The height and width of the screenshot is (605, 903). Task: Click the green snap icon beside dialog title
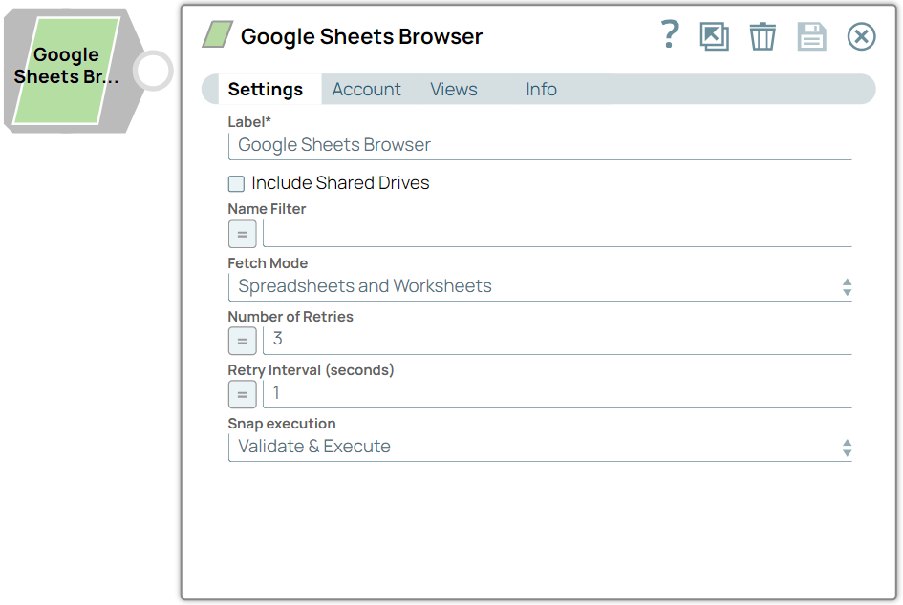coord(217,34)
